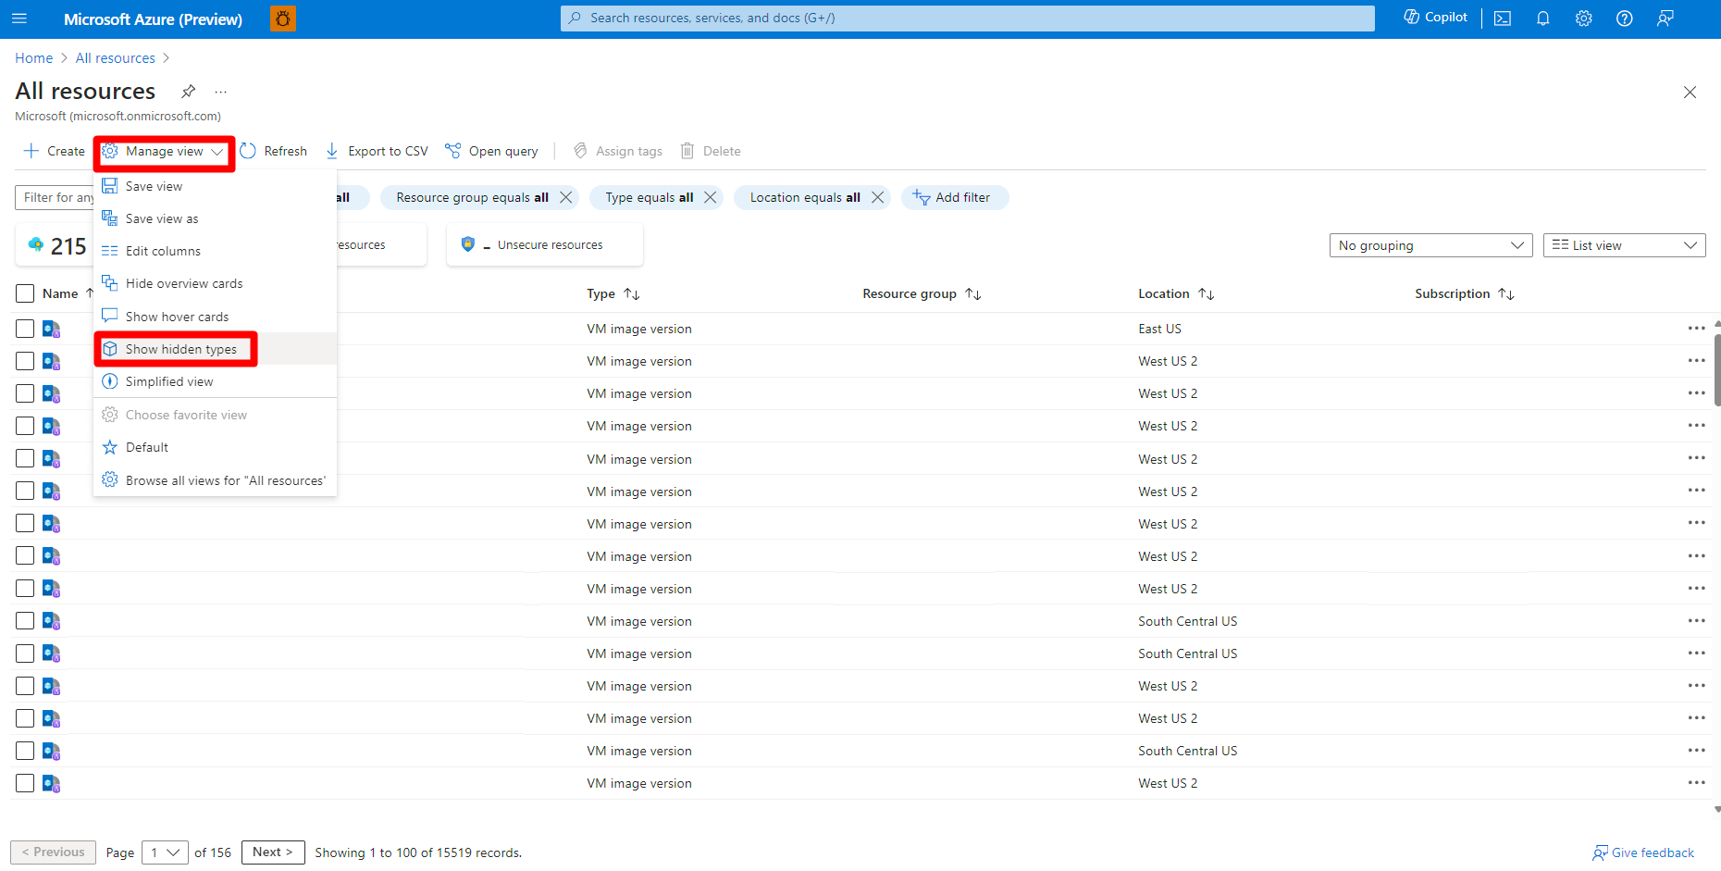
Task: Remove Type equals all filter
Action: coord(711,197)
